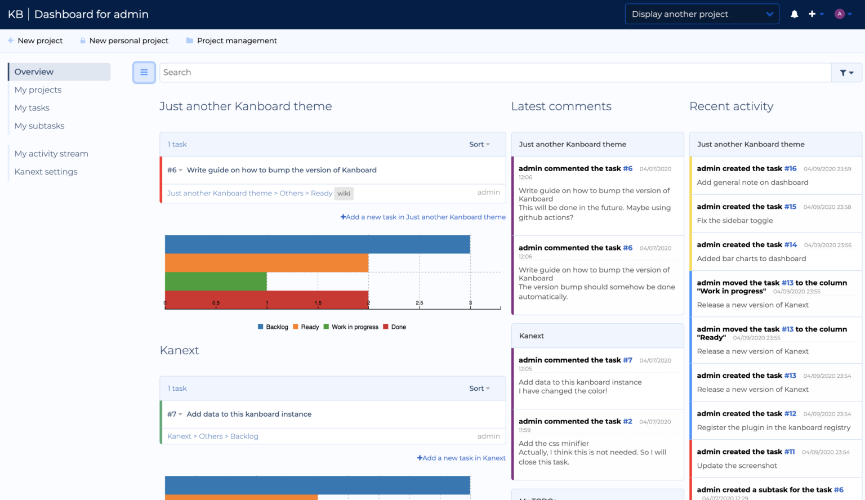Image resolution: width=865 pixels, height=500 pixels.
Task: Switch to the My tasks section
Action: click(32, 108)
